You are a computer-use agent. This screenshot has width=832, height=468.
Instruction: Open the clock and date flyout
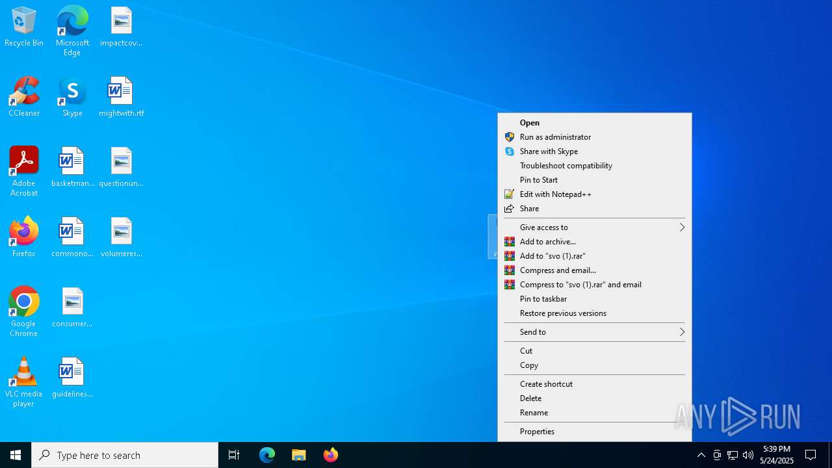coord(777,455)
